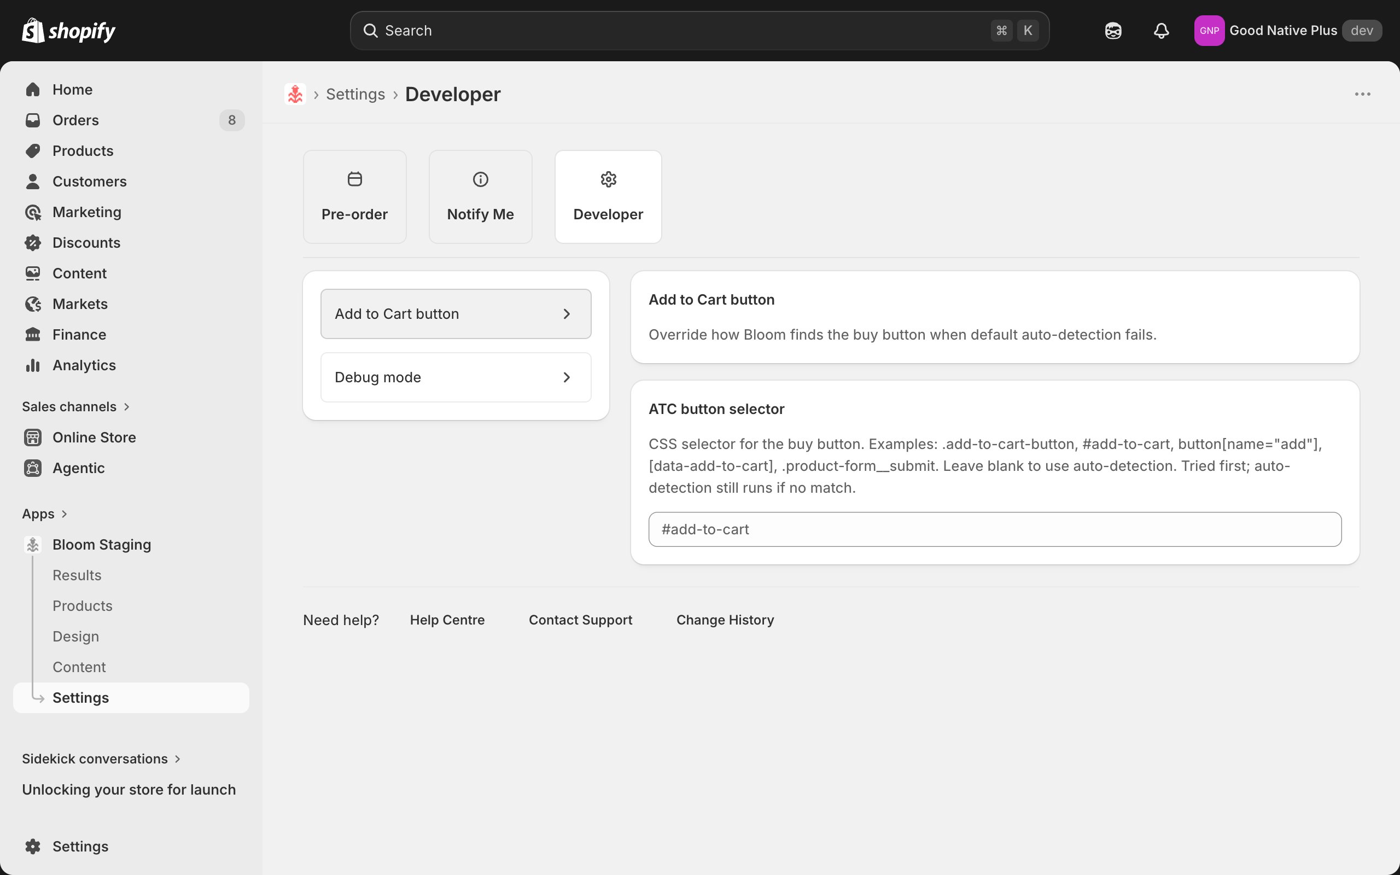The image size is (1400, 875).
Task: Open the Agentic channel label
Action: click(79, 468)
